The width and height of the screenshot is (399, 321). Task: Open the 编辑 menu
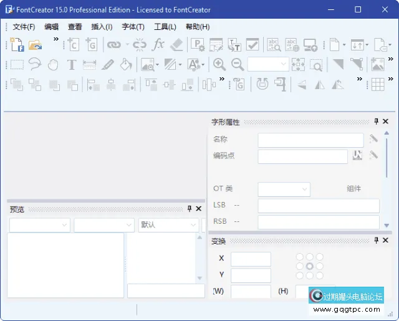(x=51, y=27)
